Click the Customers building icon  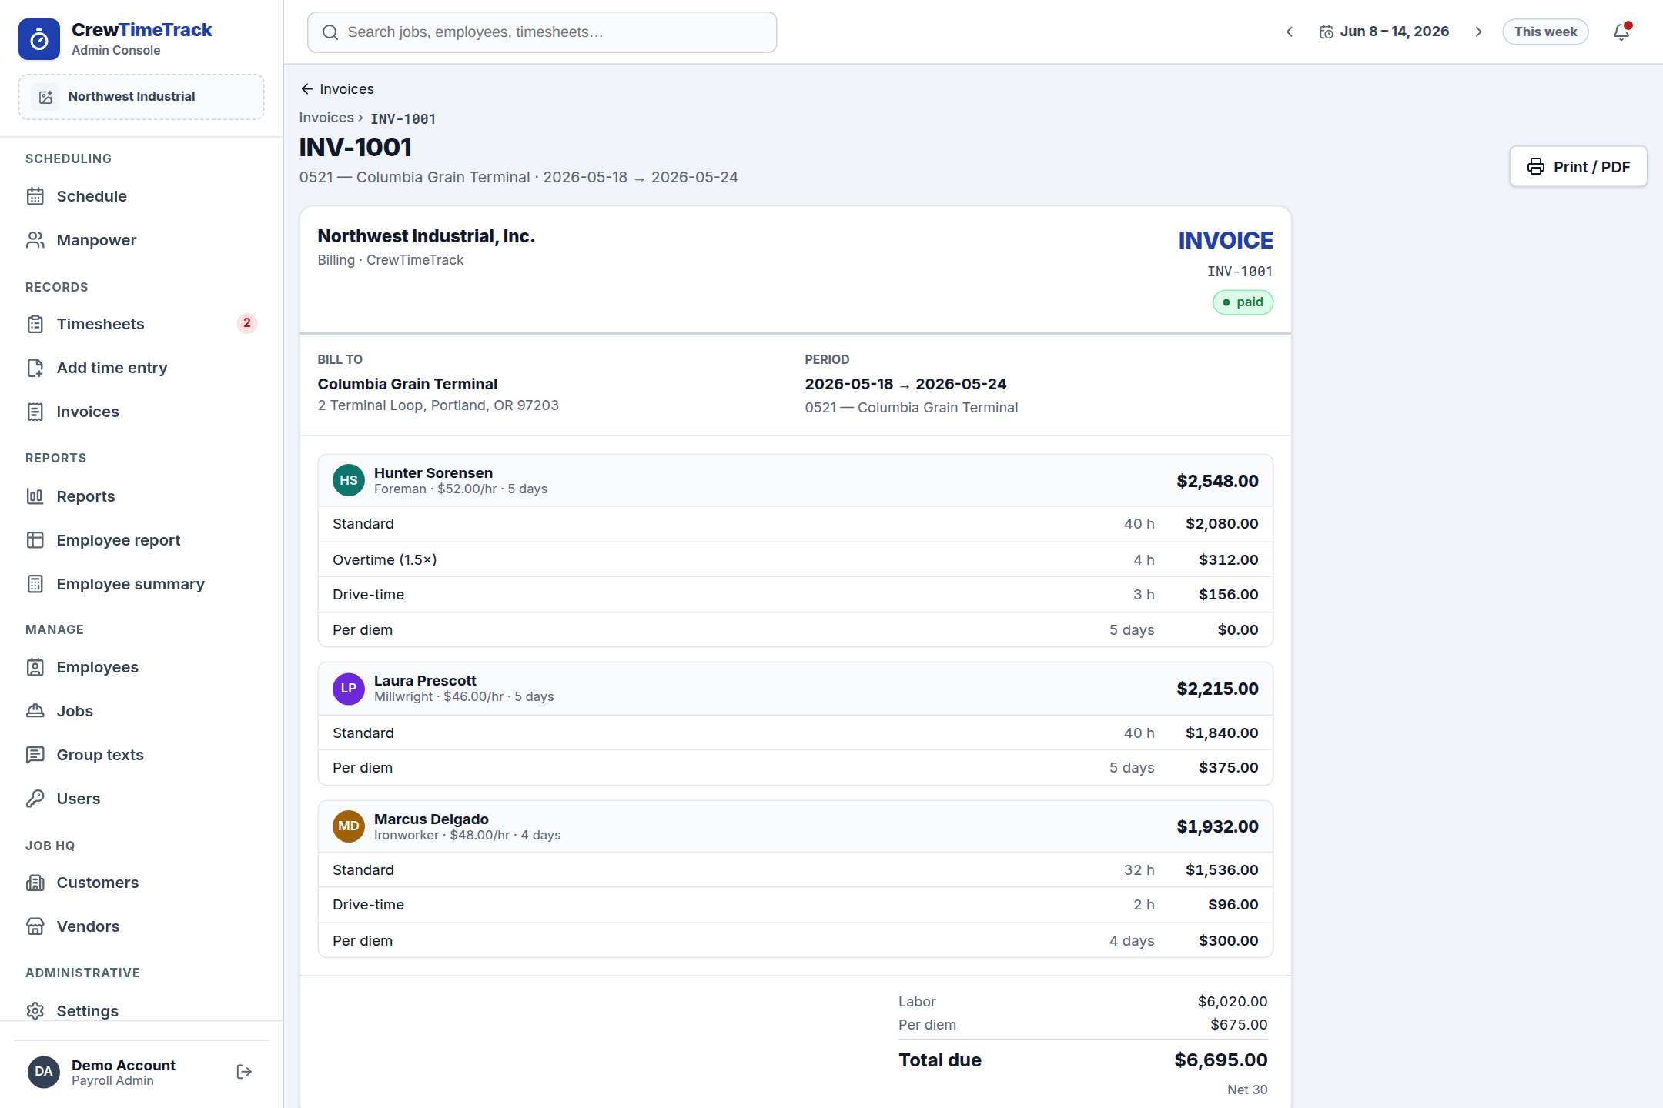35,883
